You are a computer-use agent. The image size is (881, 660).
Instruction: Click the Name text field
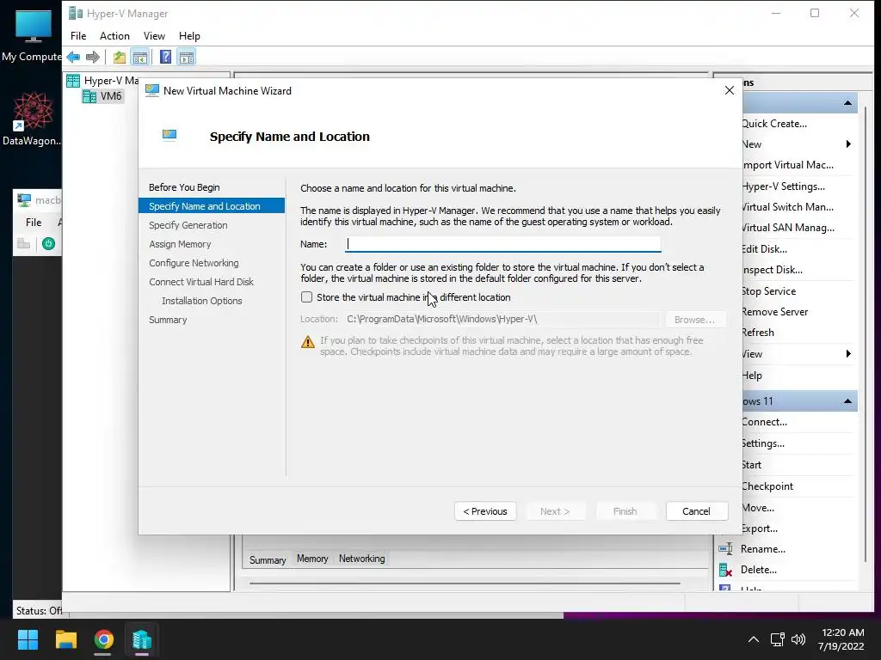pos(502,243)
